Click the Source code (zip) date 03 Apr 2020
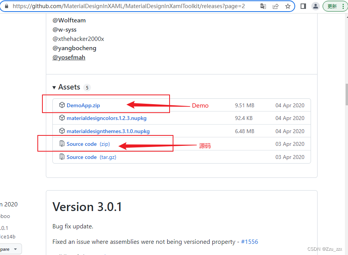The height and width of the screenshot is (255, 348). click(290, 144)
